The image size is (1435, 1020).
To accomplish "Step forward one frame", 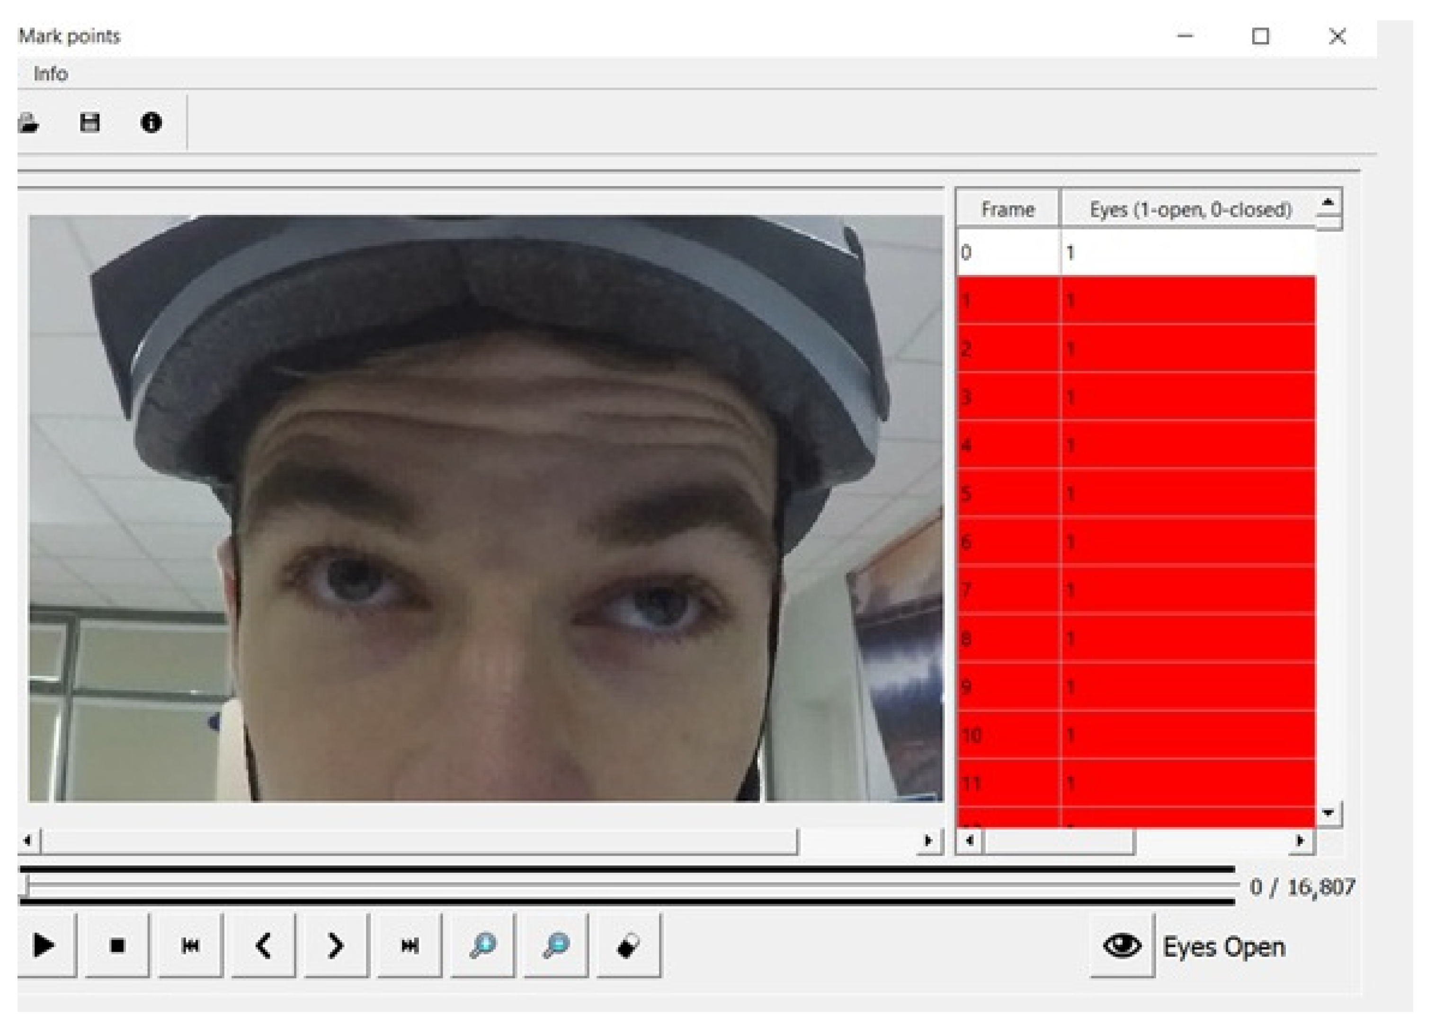I will point(336,945).
